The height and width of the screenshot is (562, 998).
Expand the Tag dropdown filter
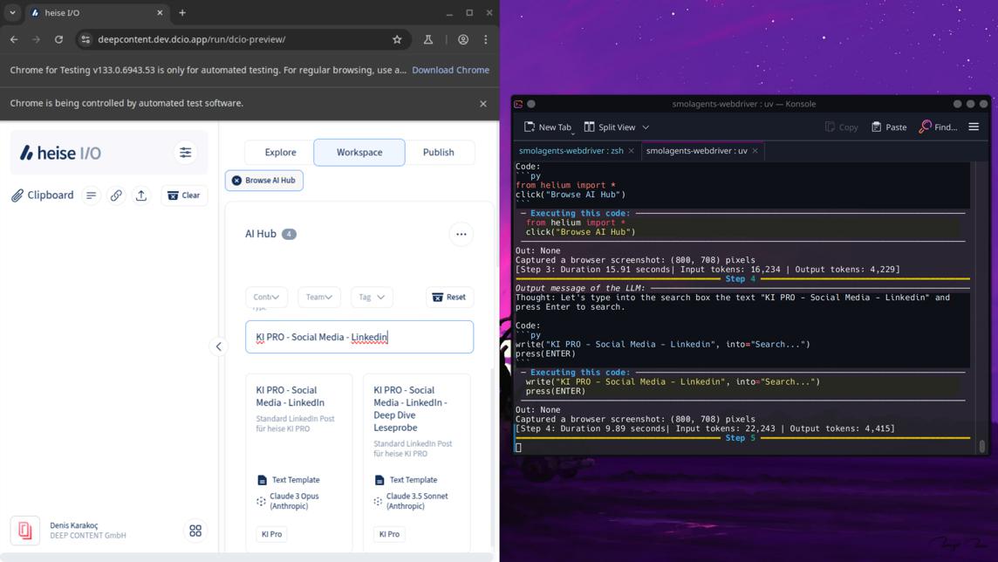click(371, 298)
